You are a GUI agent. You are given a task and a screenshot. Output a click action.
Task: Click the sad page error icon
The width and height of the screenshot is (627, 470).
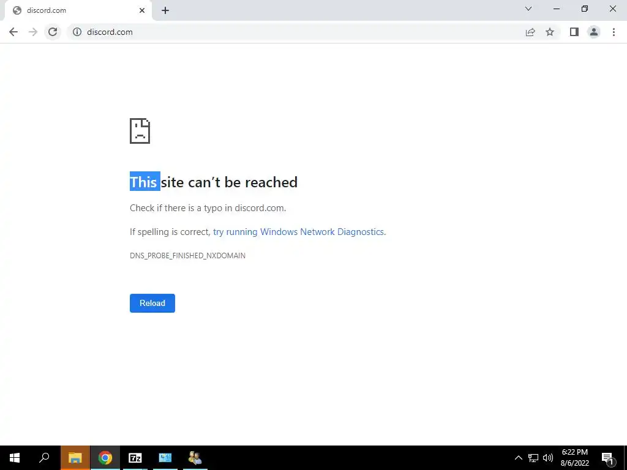140,131
